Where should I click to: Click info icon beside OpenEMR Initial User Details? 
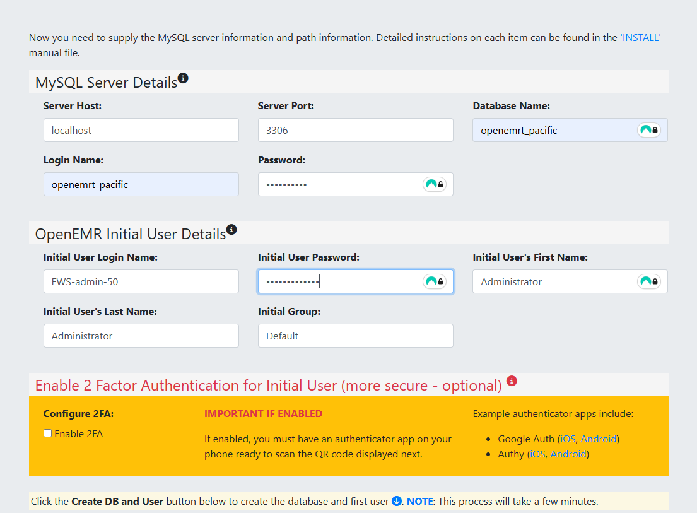[x=231, y=230]
